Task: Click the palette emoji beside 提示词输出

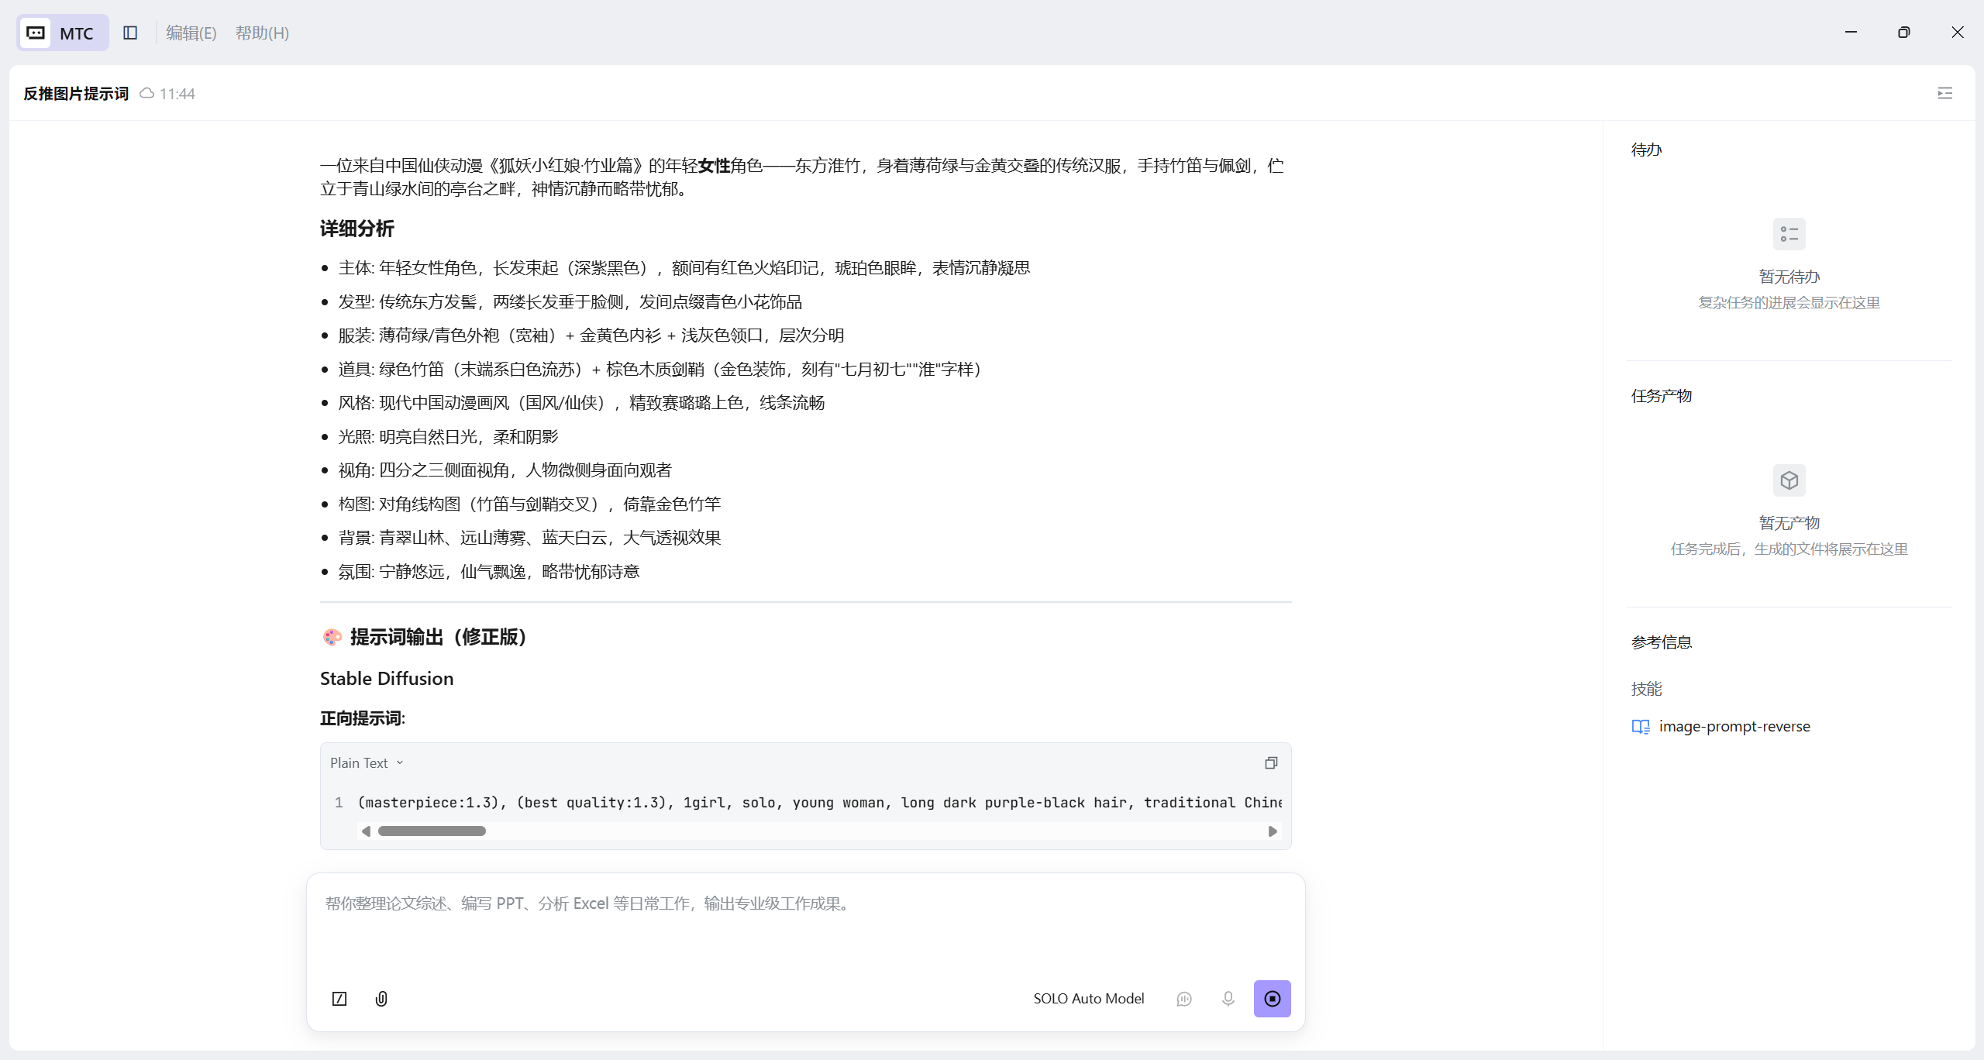Action: (332, 637)
